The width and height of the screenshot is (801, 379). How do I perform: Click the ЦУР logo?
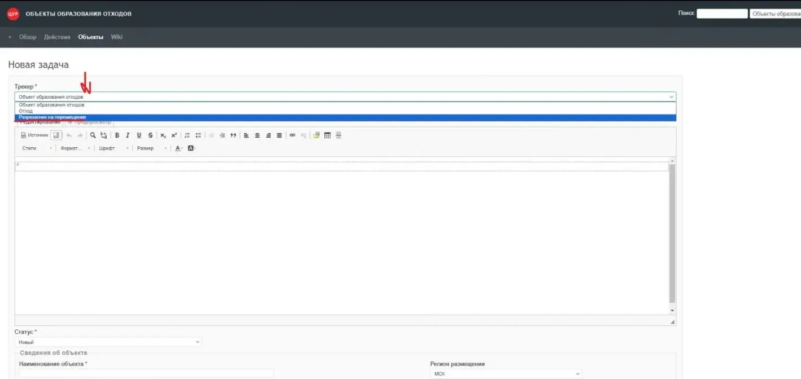[13, 14]
